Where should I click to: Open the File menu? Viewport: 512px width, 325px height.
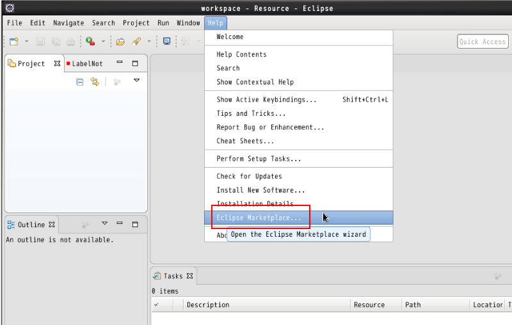(15, 23)
